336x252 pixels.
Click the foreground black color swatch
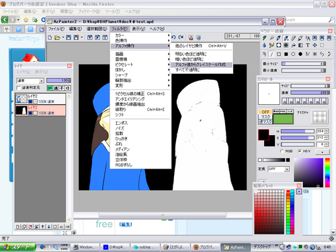[263, 135]
